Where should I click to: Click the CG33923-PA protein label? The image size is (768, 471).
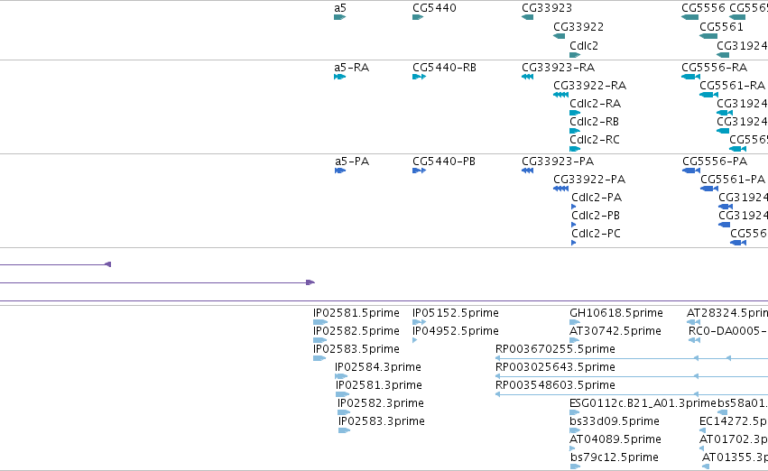(558, 162)
